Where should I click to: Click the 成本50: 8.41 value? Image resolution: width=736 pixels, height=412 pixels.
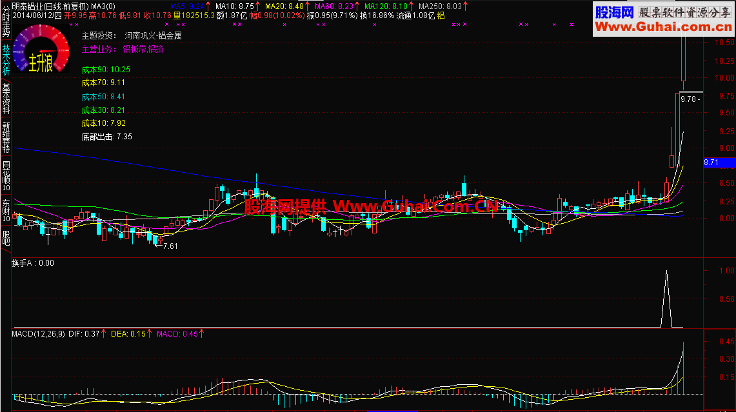click(x=103, y=97)
